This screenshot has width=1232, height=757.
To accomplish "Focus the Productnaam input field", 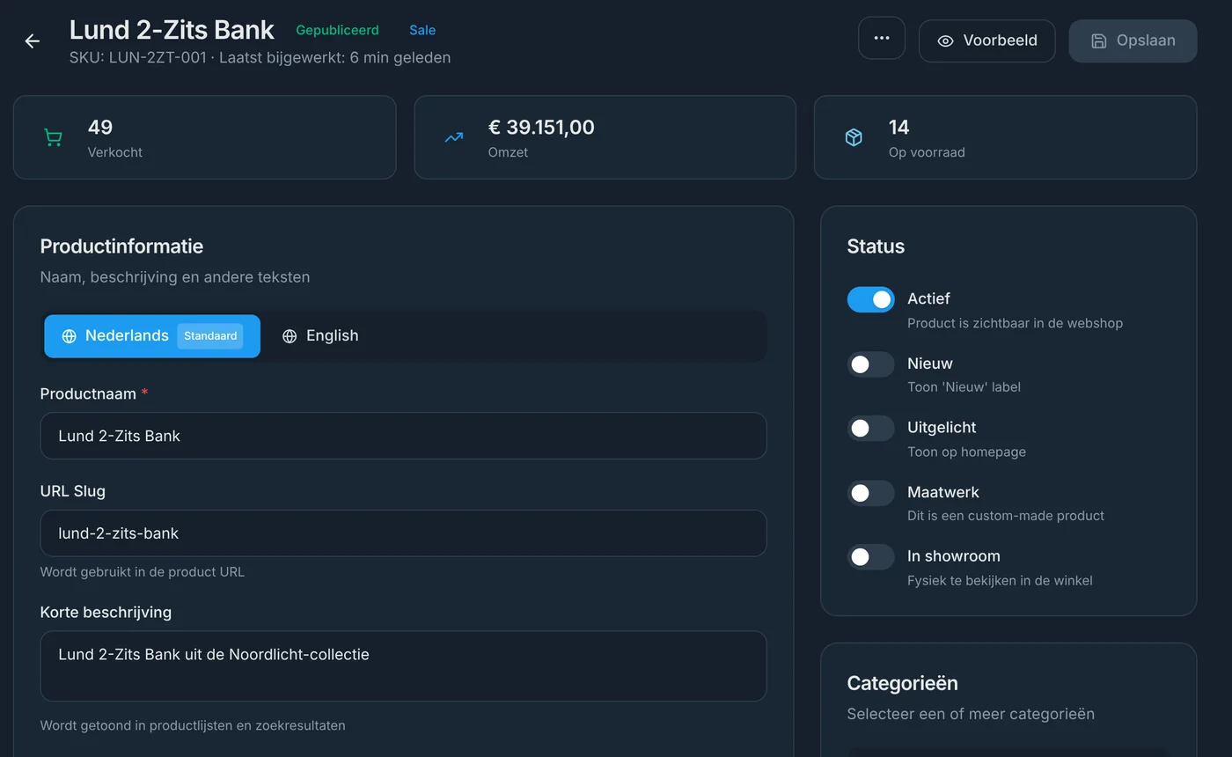I will (x=403, y=436).
